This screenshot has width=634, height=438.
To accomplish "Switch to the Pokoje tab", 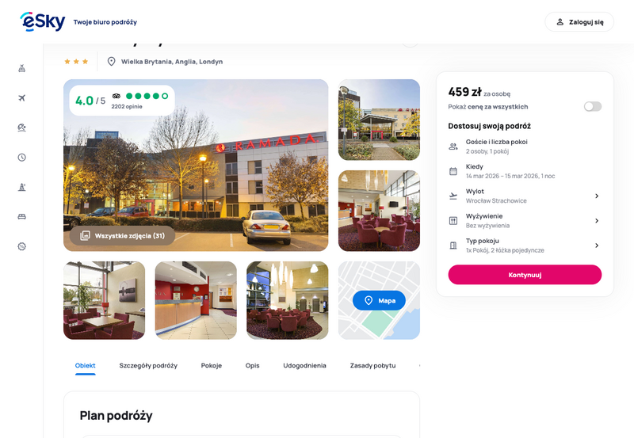I will click(x=212, y=365).
